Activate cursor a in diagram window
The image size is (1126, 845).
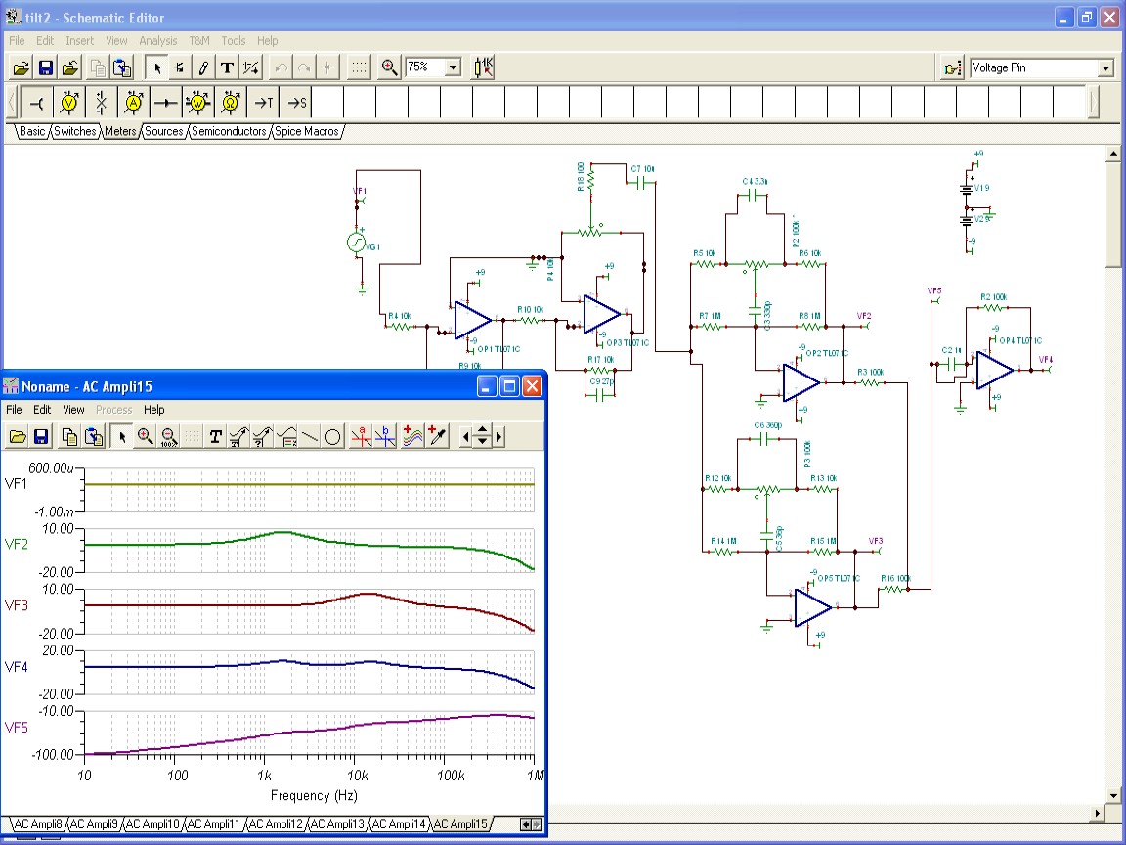click(x=362, y=437)
